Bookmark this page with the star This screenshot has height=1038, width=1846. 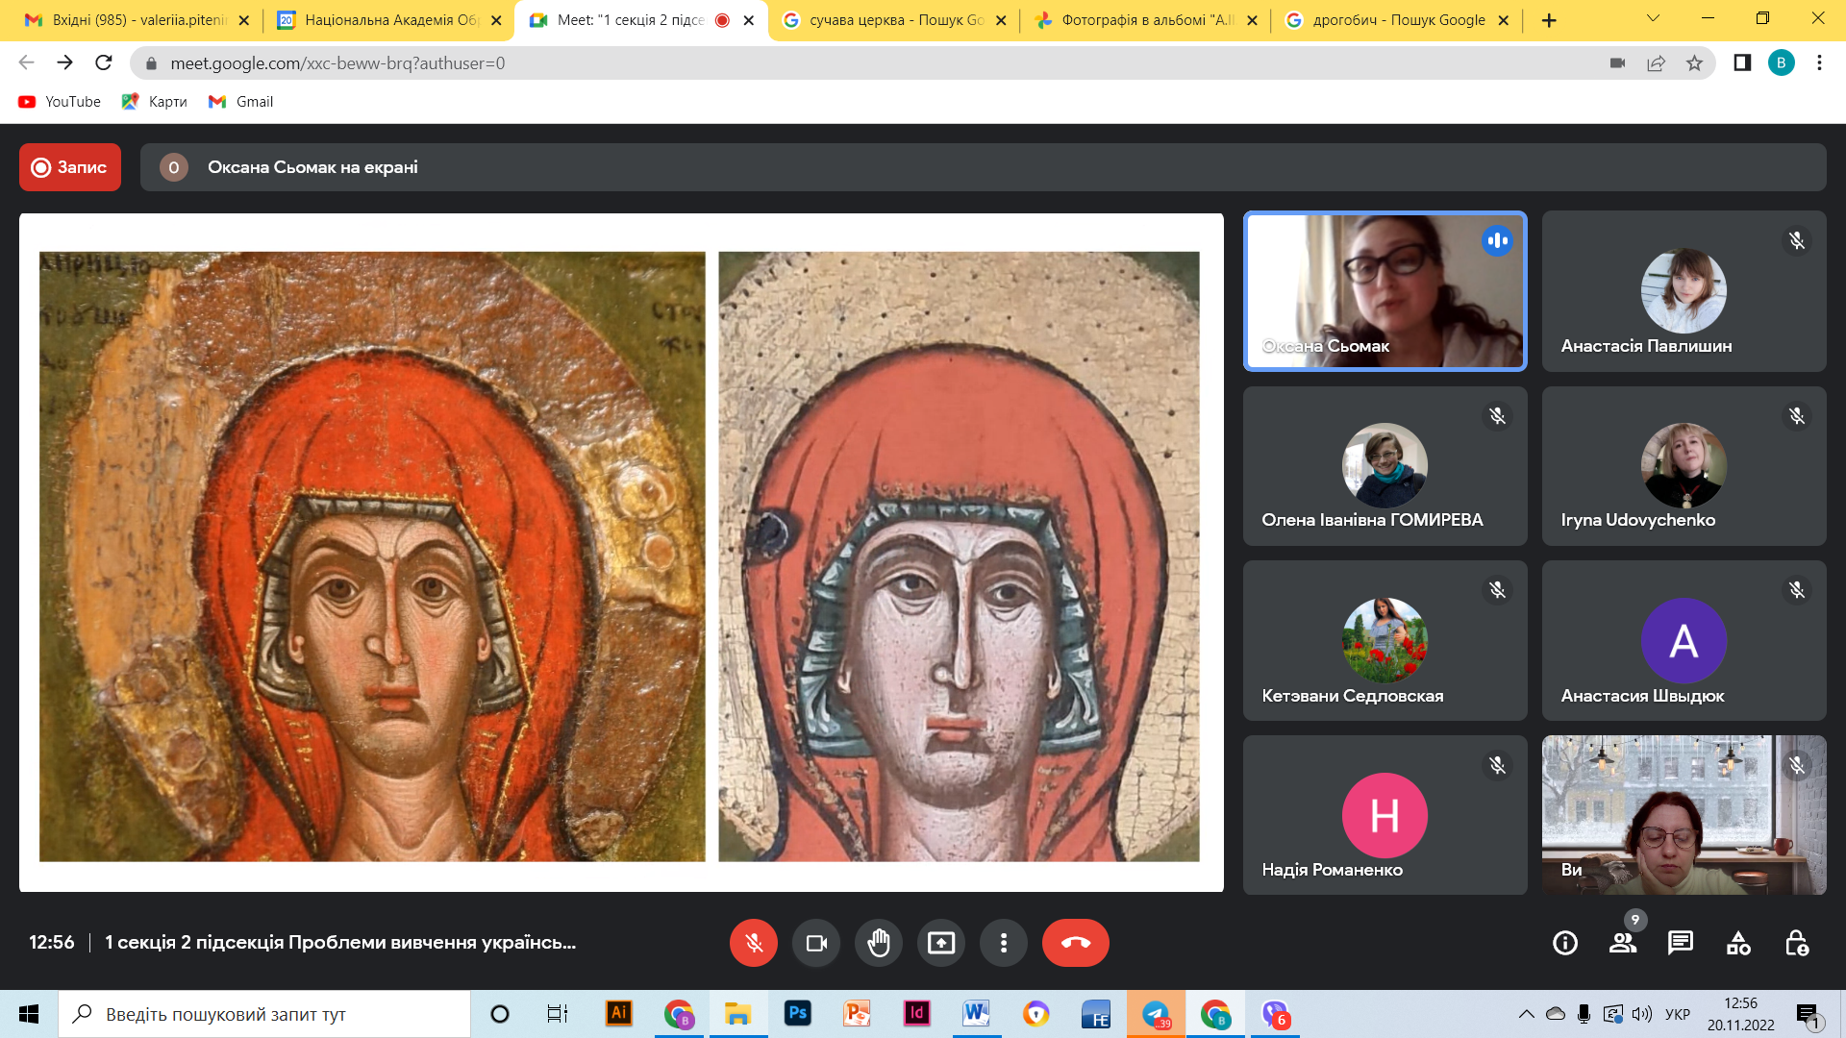tap(1695, 63)
